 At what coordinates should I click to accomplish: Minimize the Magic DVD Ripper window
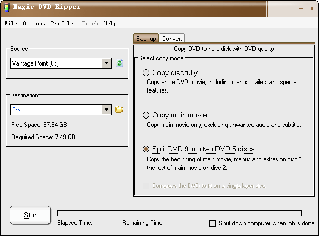click(x=300, y=9)
